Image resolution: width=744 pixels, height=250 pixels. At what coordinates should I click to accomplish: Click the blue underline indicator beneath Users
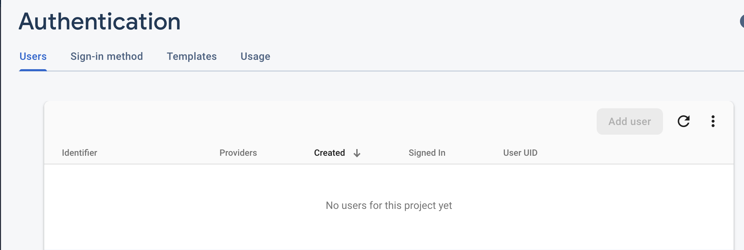(33, 70)
